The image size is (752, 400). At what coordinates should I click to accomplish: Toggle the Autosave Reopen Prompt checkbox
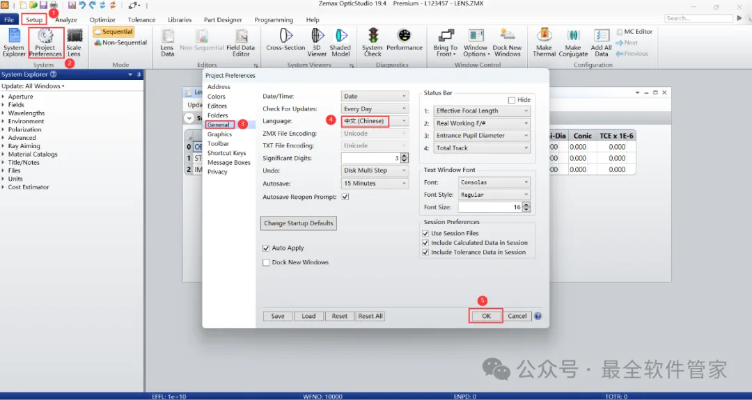[x=345, y=197]
